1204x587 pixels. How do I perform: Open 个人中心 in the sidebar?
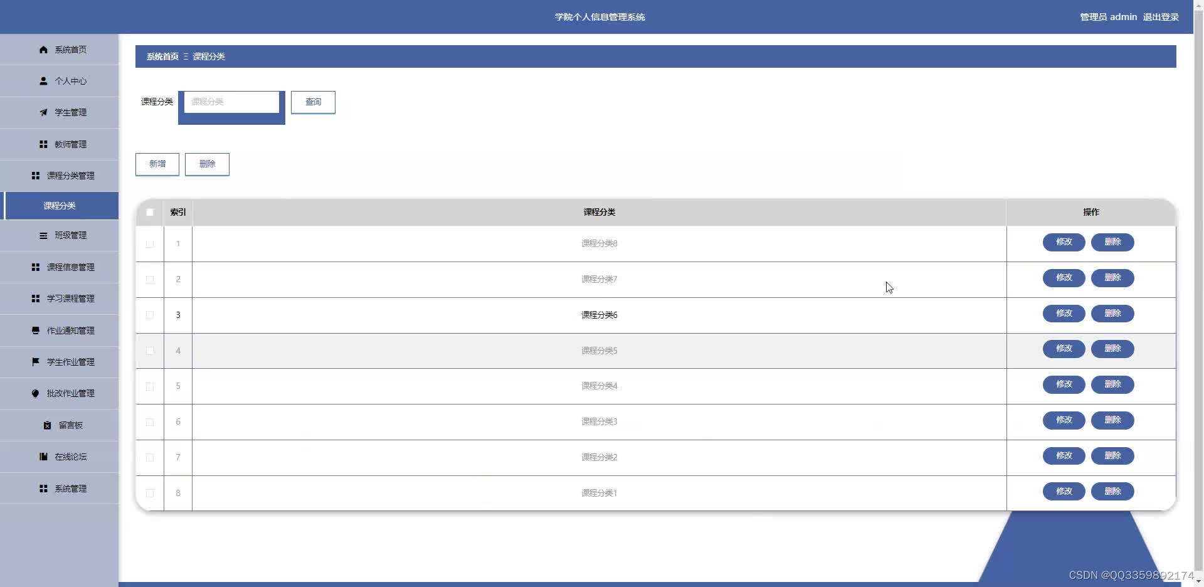click(x=60, y=81)
